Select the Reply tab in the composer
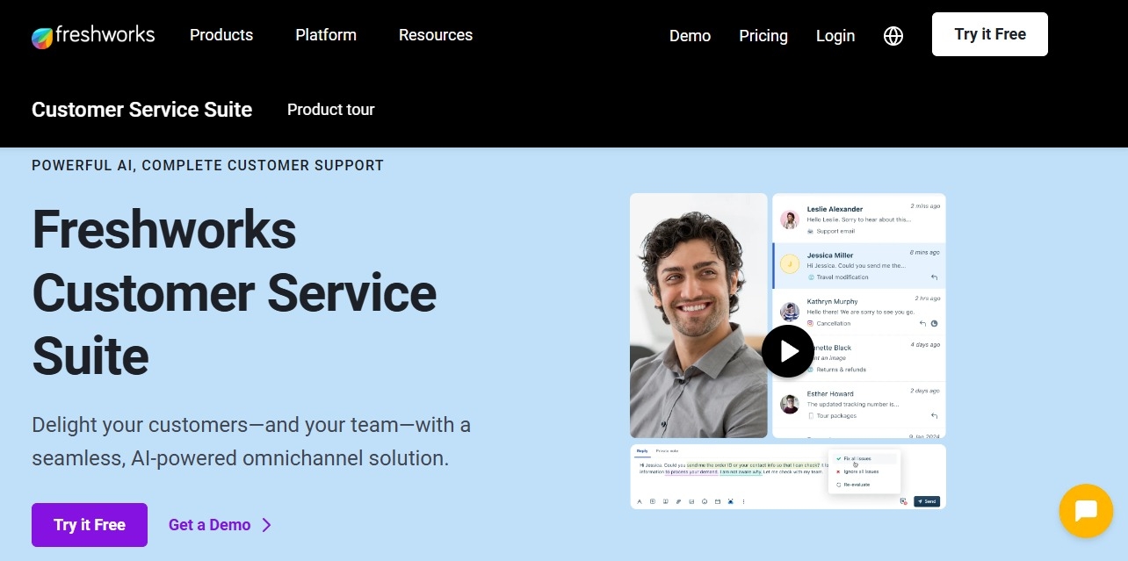This screenshot has height=561, width=1128. pos(643,451)
